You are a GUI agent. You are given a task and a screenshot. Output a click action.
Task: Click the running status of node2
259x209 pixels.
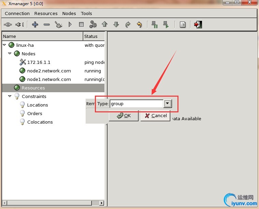coord(93,71)
